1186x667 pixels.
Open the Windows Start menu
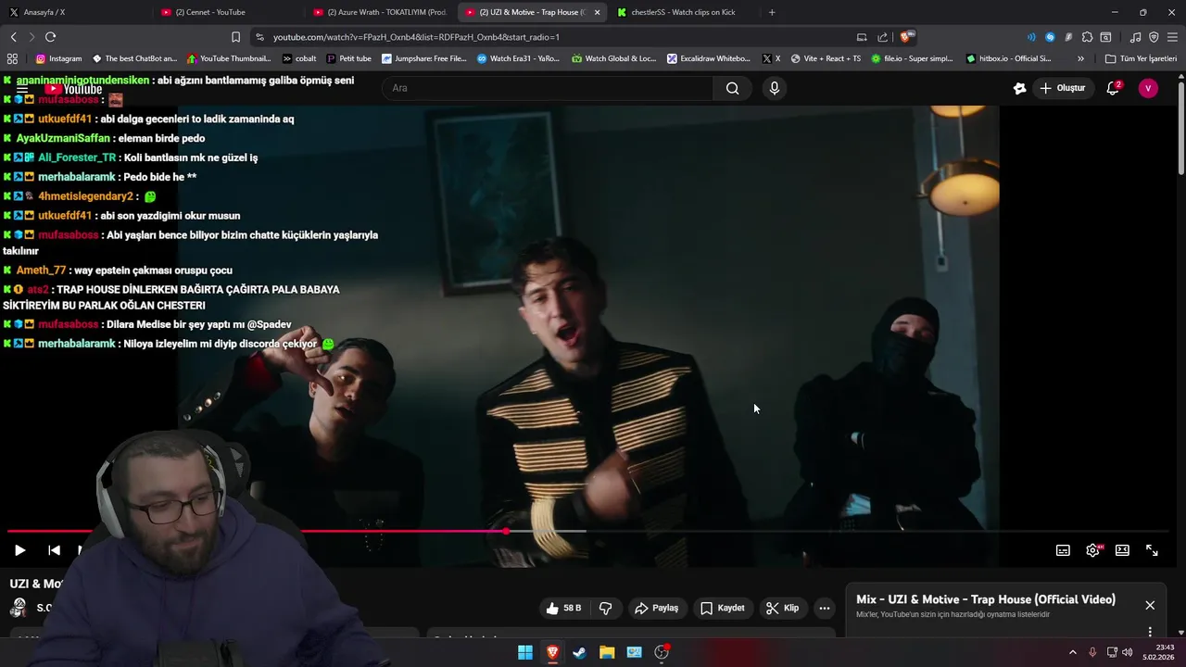click(525, 652)
